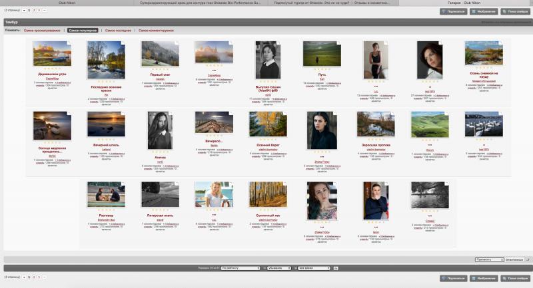Show the most viewed photos

click(42, 31)
